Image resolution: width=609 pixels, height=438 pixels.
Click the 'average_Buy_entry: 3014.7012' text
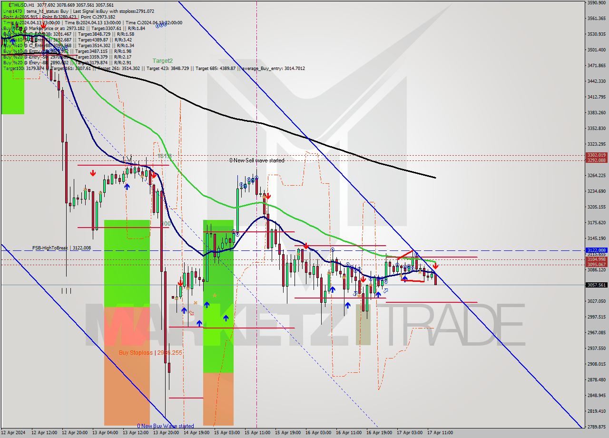click(273, 69)
